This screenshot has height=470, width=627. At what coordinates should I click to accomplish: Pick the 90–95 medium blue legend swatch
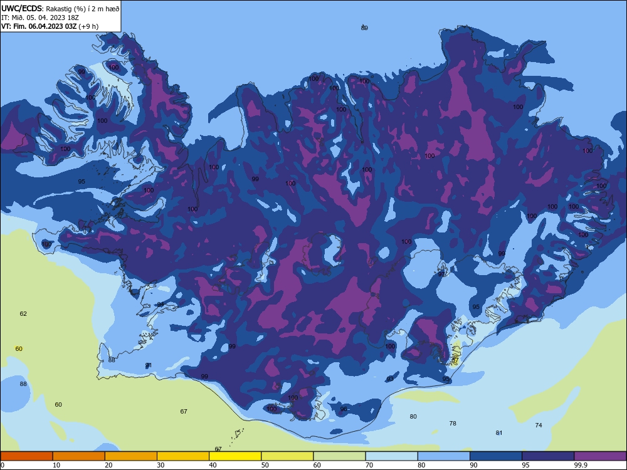click(x=496, y=456)
